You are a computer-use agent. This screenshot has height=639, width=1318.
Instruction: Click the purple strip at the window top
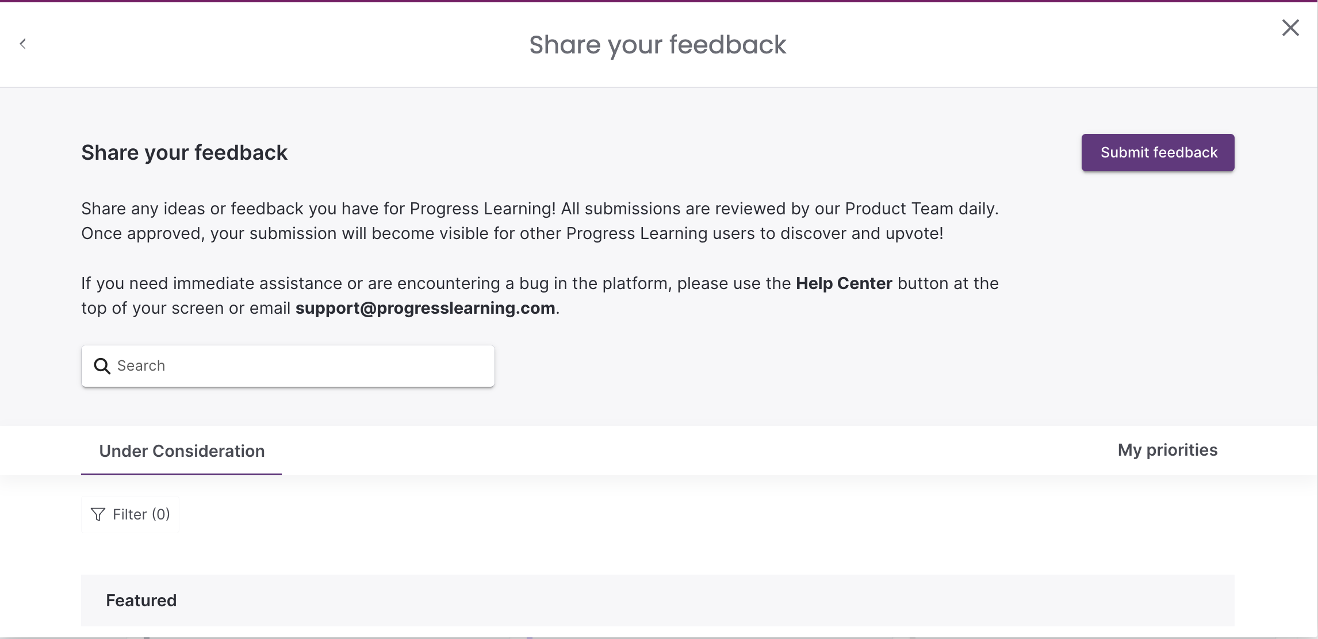659,1
